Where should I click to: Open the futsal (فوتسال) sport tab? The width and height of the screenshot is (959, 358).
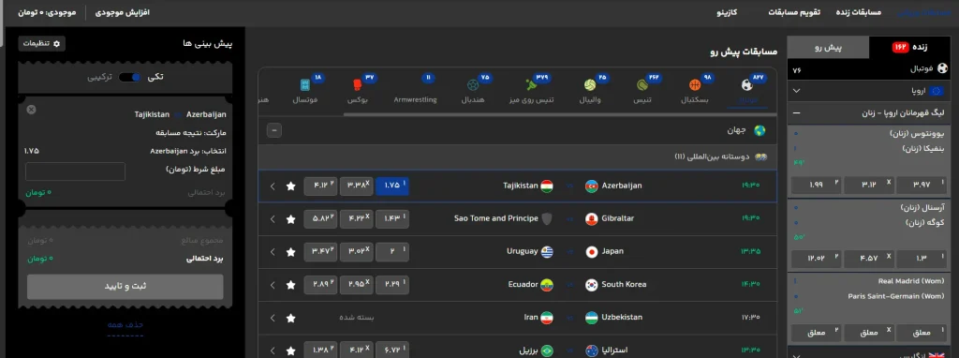click(x=305, y=90)
